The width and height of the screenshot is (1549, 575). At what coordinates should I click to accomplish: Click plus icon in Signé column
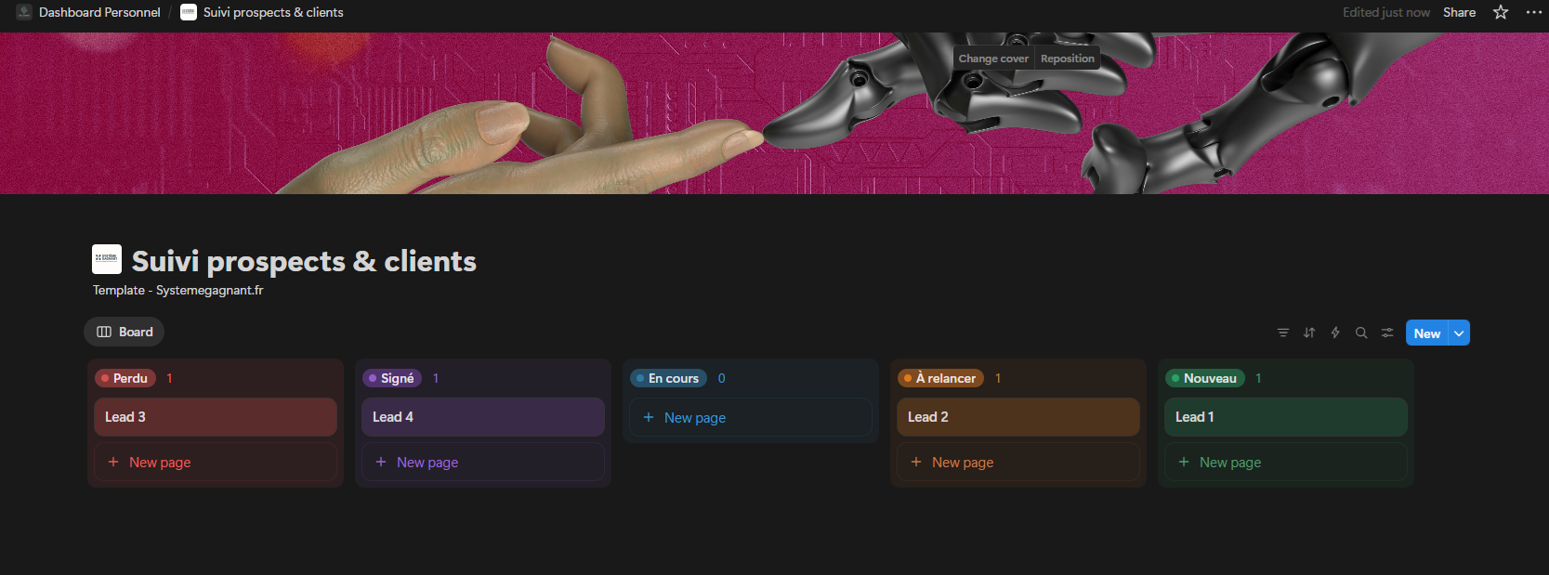coord(381,462)
